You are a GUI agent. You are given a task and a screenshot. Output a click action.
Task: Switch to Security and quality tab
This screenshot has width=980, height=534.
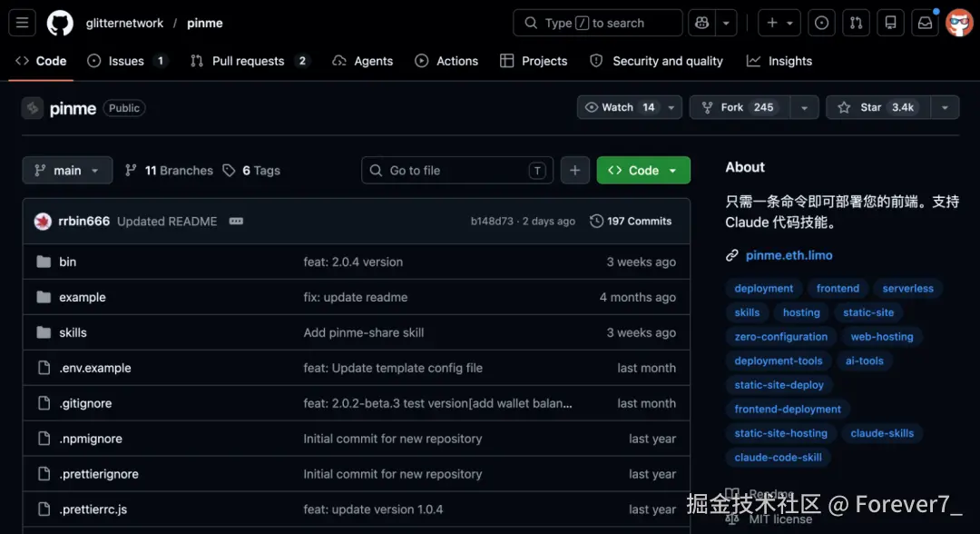(656, 61)
